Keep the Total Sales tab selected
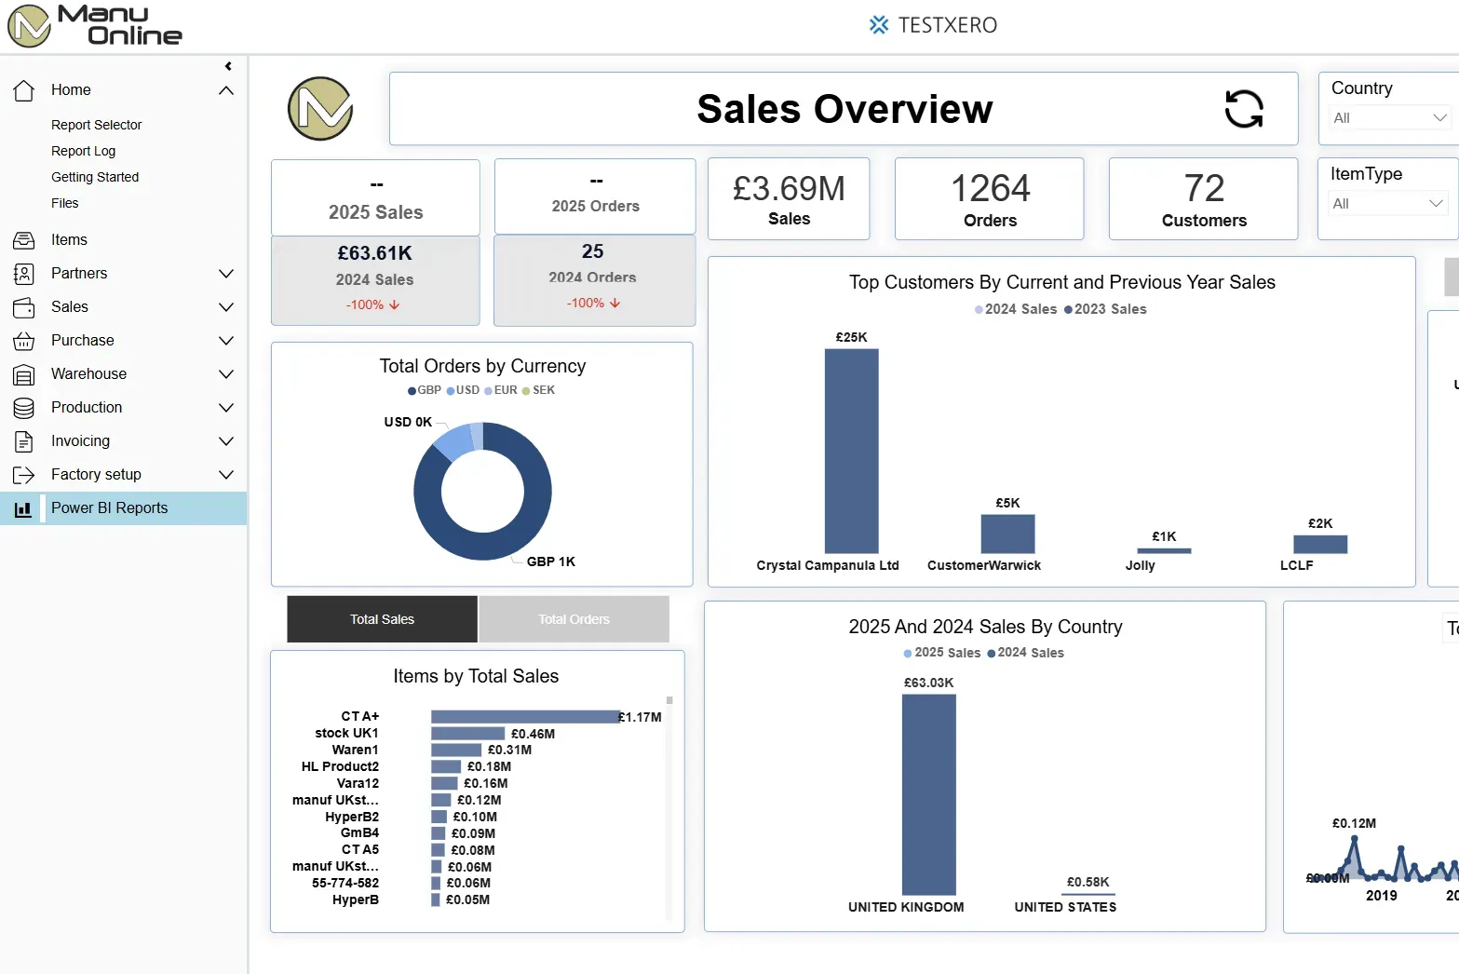Image resolution: width=1459 pixels, height=974 pixels. tap(382, 618)
